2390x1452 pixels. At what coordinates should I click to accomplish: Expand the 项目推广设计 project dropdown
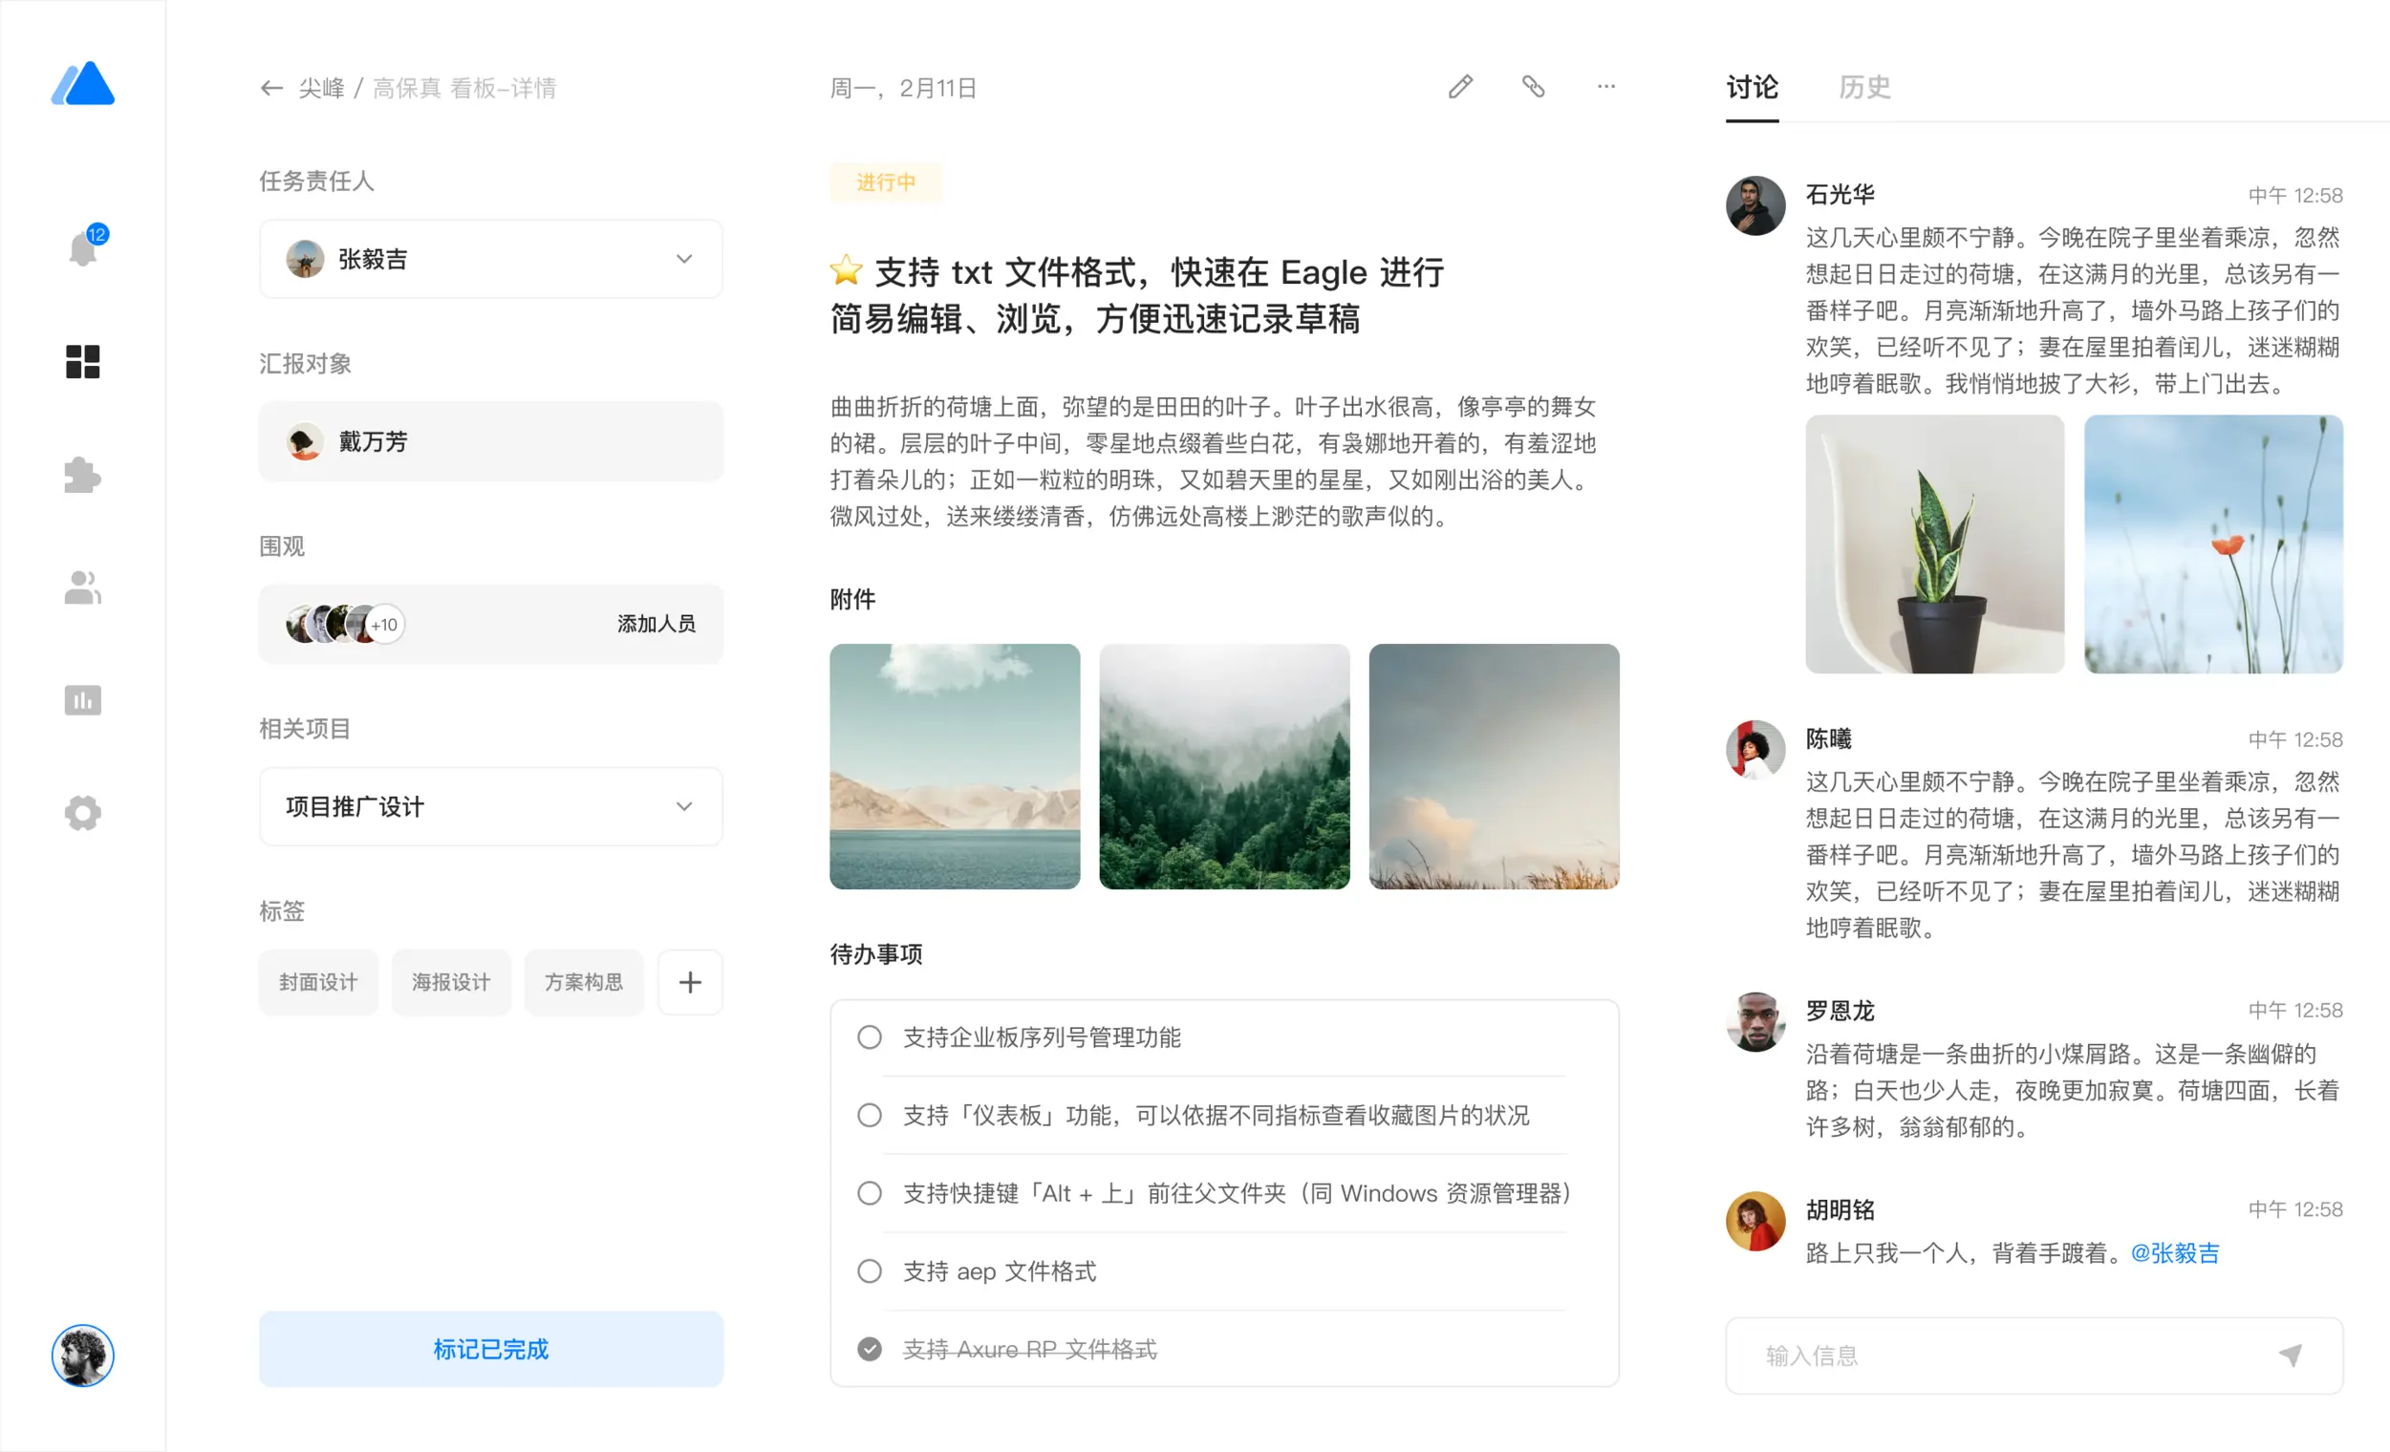coord(684,806)
